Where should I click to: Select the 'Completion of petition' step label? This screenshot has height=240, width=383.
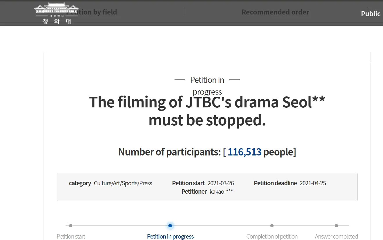(x=272, y=236)
